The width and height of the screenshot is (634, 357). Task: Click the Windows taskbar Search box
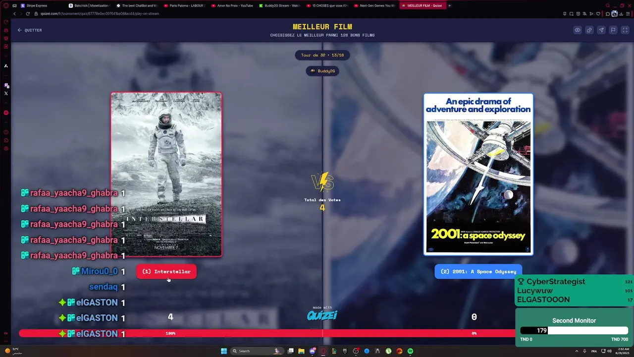tap(258, 351)
